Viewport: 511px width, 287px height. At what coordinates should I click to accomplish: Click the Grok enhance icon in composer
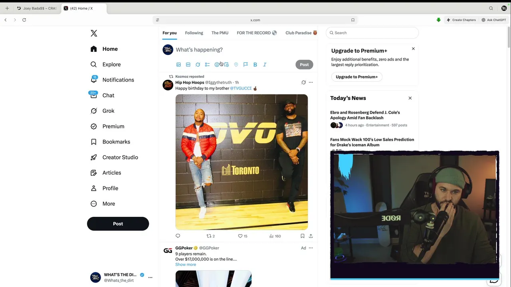(198, 65)
